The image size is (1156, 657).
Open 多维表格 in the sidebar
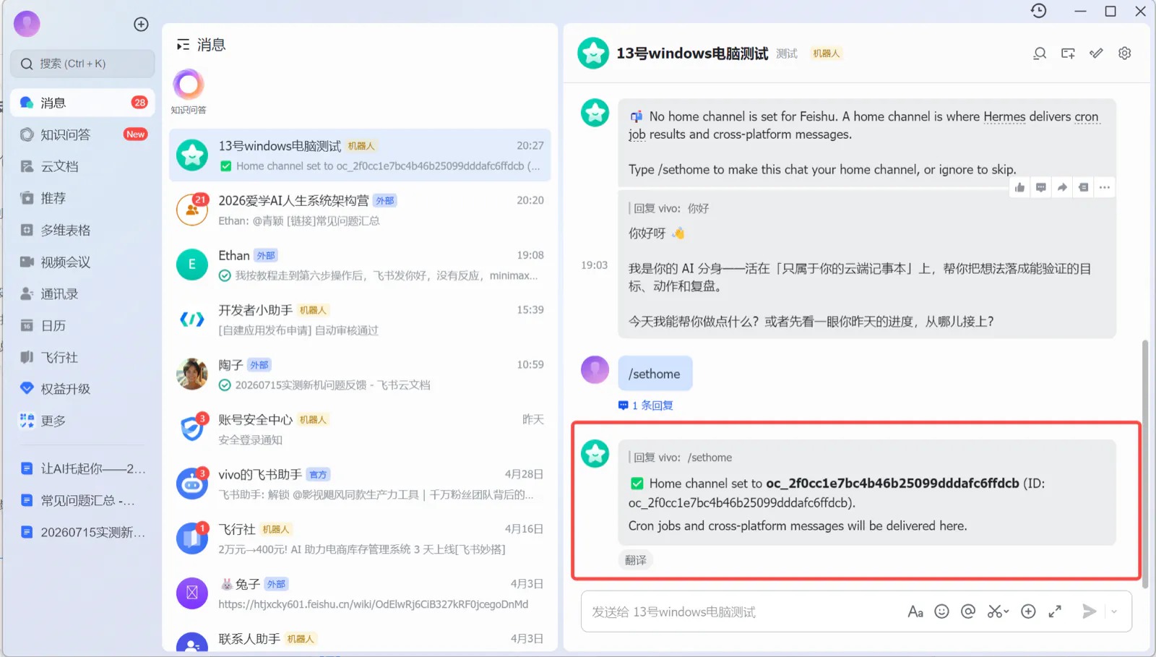click(x=82, y=230)
